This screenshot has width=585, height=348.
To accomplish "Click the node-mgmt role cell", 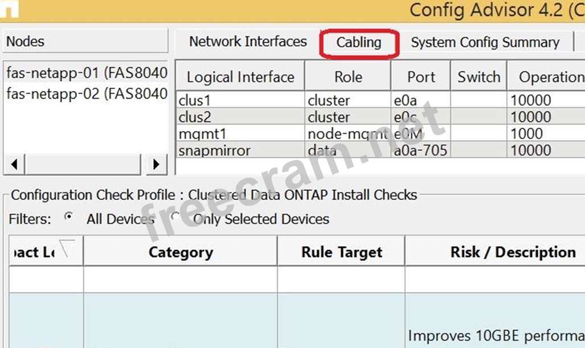I will point(347,133).
